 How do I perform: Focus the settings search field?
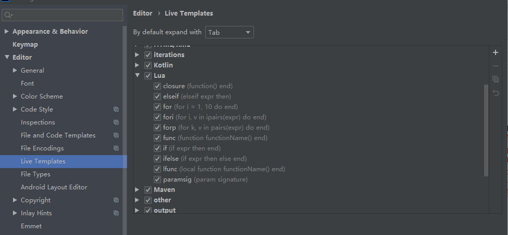point(62,15)
